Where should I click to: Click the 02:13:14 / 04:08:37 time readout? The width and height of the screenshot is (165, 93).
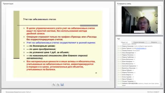[153, 92]
